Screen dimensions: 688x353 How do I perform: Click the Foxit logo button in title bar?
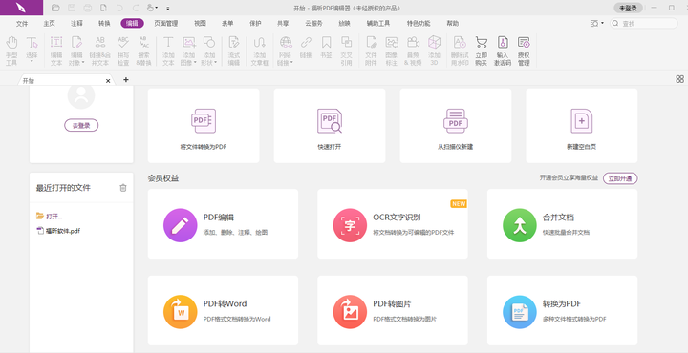click(x=21, y=8)
